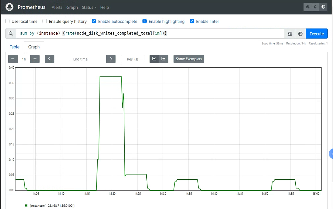Select the browser-preferred theme contrast icon
The height and width of the screenshot is (209, 333).
click(x=324, y=7)
